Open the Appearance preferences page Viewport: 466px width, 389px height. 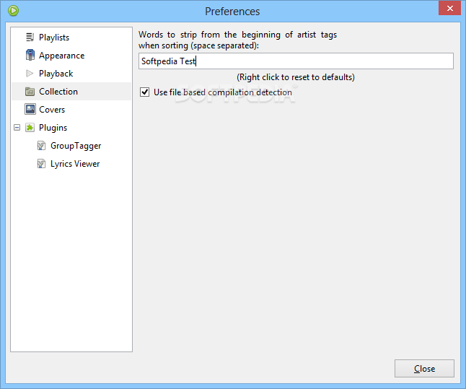click(x=62, y=56)
